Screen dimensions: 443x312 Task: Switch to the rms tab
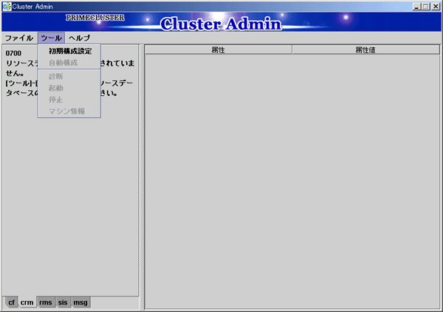coord(46,302)
